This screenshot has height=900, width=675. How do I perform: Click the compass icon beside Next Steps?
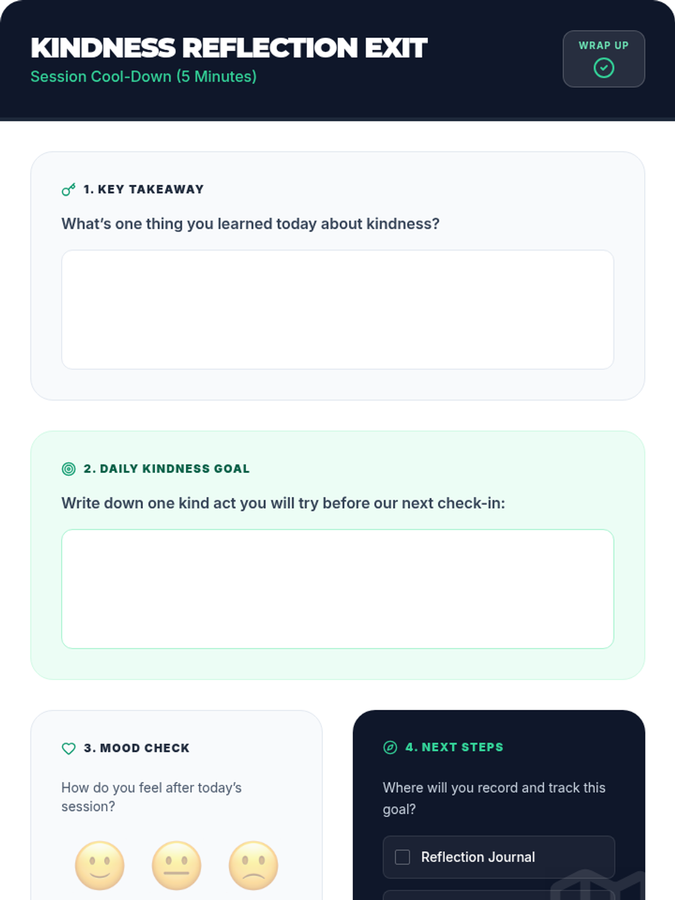(x=390, y=747)
